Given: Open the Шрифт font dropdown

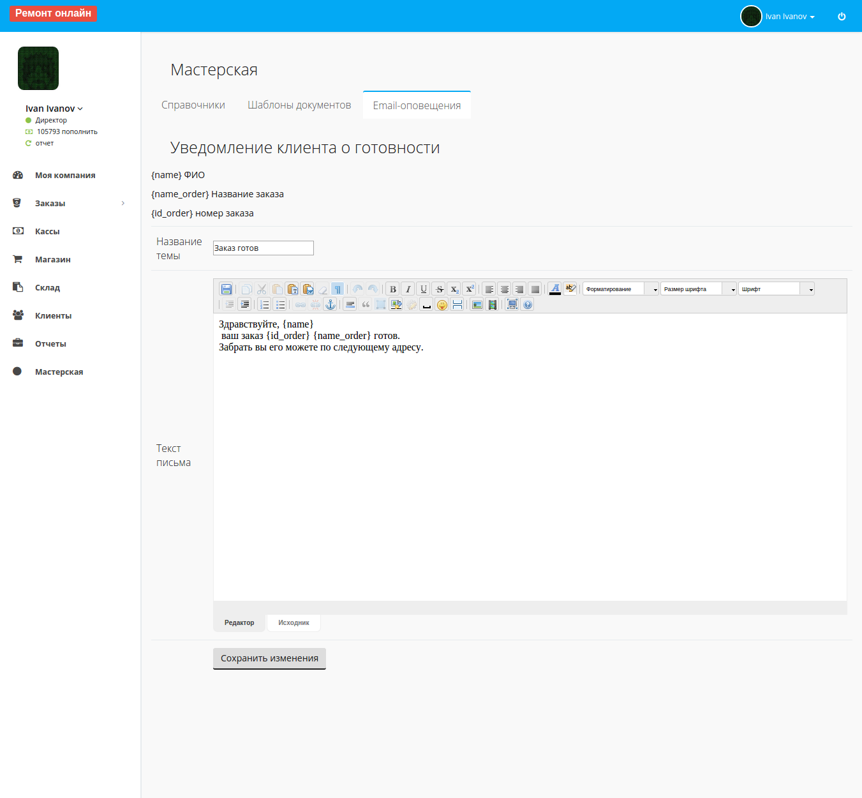Looking at the screenshot, I should (x=777, y=289).
